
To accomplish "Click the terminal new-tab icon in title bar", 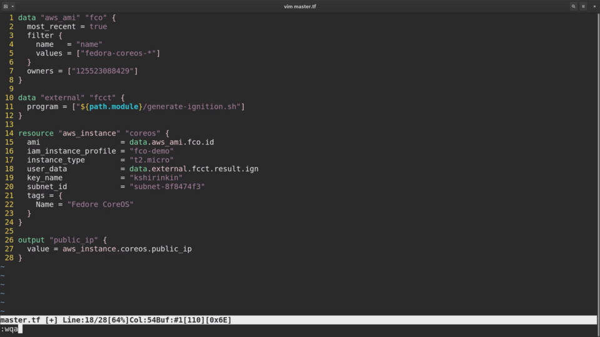I will coord(6,6).
